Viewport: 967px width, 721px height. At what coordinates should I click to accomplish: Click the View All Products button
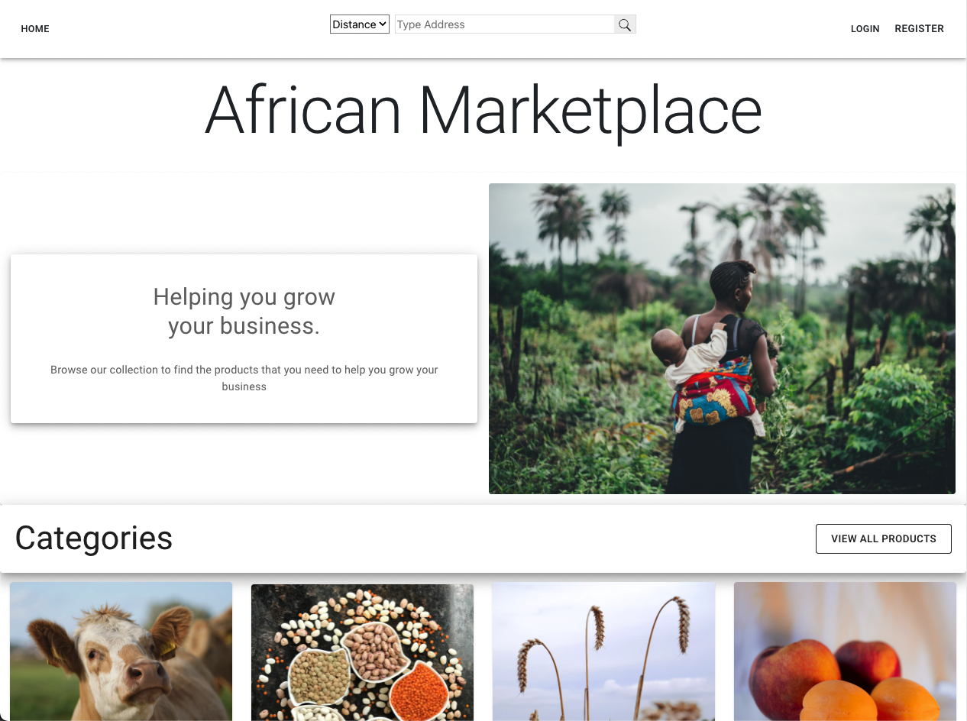pyautogui.click(x=884, y=538)
